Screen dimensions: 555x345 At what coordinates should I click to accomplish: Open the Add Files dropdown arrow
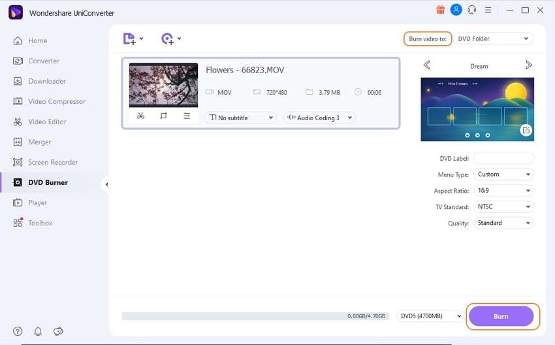(x=141, y=39)
